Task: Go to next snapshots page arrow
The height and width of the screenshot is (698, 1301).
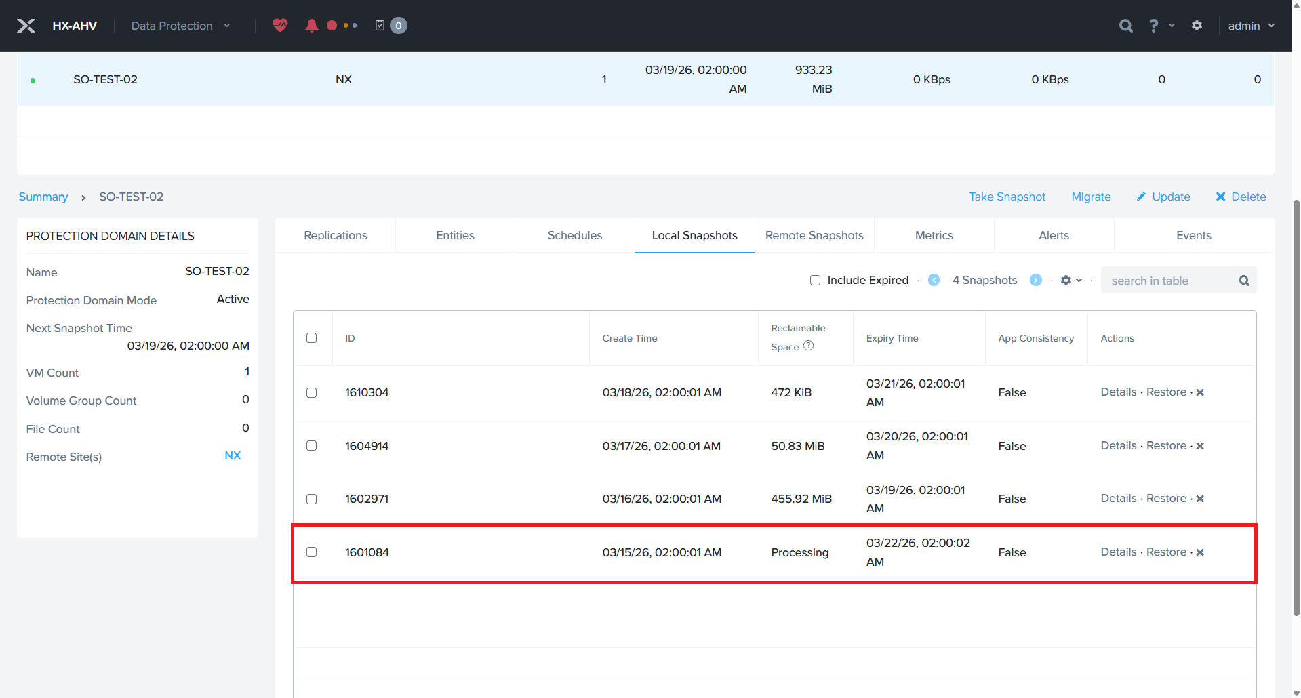Action: pos(1035,280)
